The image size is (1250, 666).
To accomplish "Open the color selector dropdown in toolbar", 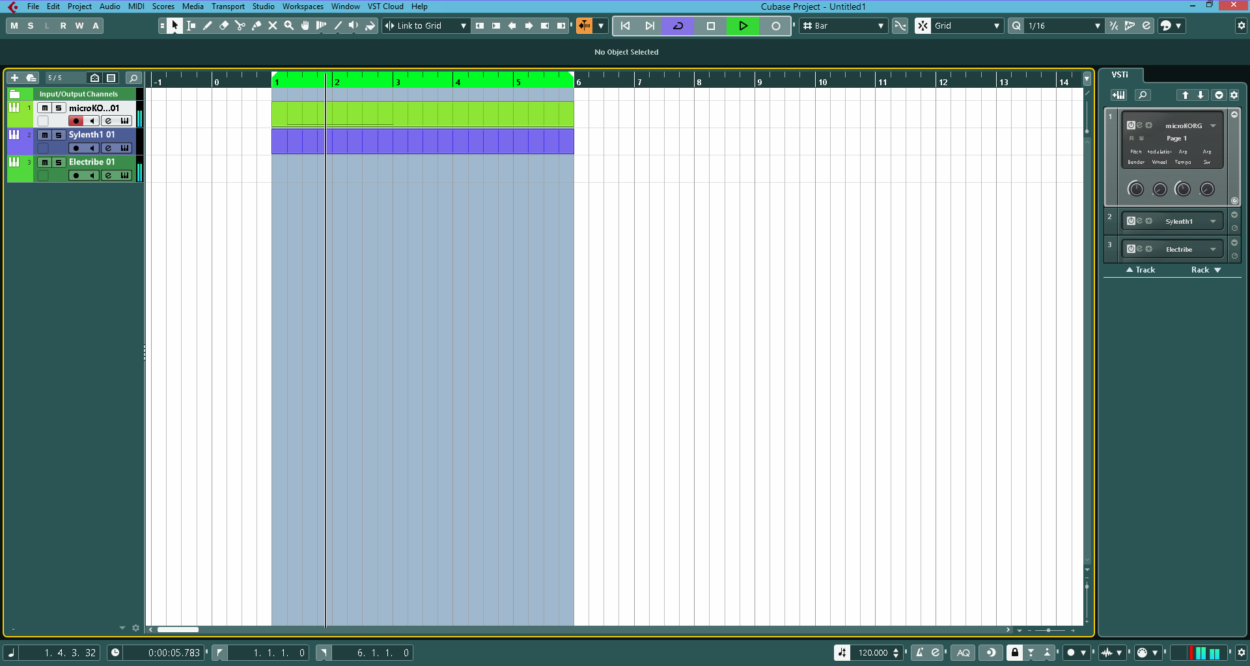I will click(x=1171, y=25).
